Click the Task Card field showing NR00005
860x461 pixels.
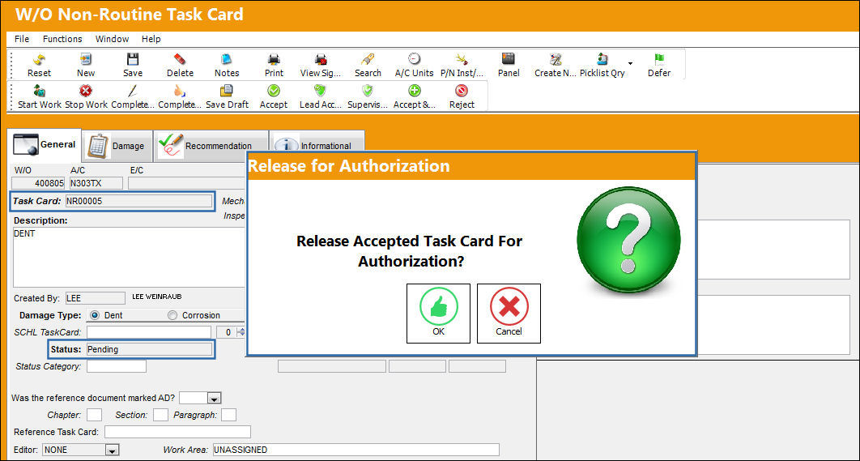click(138, 202)
